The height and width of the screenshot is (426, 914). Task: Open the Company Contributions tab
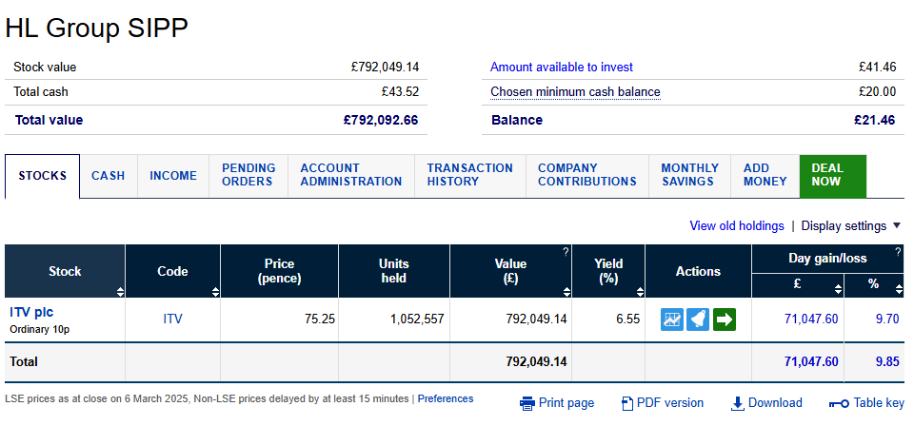click(587, 176)
